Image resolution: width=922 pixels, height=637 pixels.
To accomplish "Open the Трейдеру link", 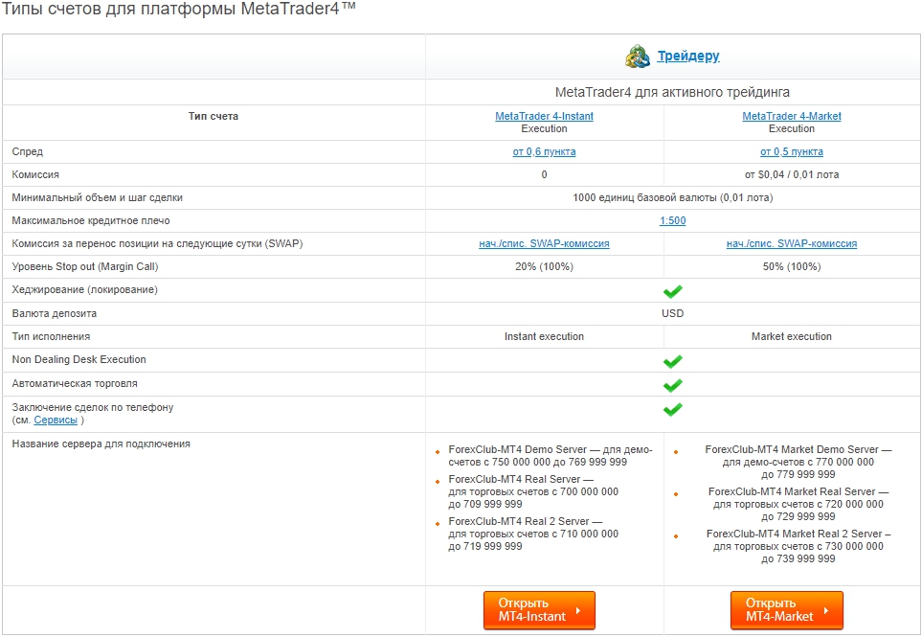I will [687, 57].
